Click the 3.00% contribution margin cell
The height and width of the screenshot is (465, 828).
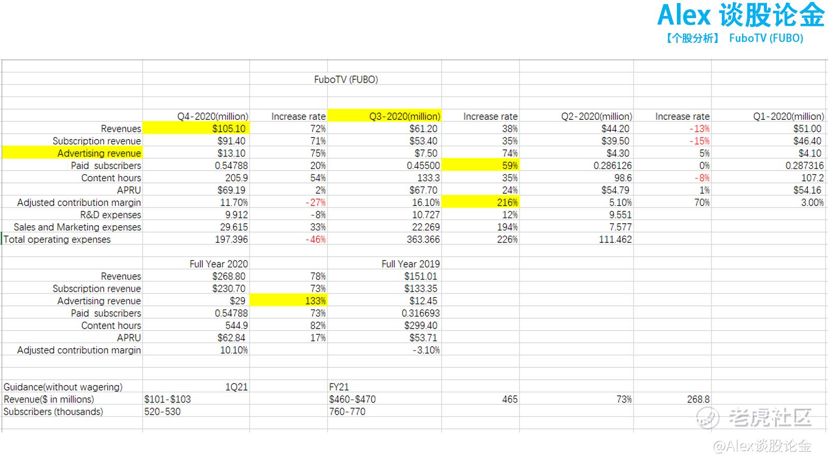[768, 203]
